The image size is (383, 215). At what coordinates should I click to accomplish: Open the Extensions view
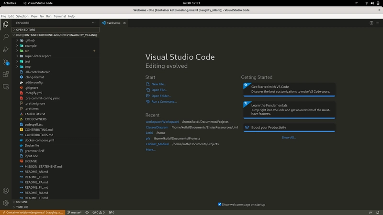click(6, 74)
